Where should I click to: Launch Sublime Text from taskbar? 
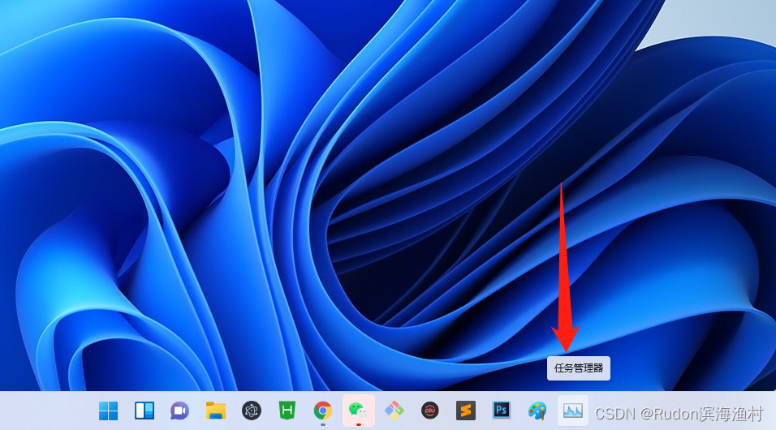466,411
